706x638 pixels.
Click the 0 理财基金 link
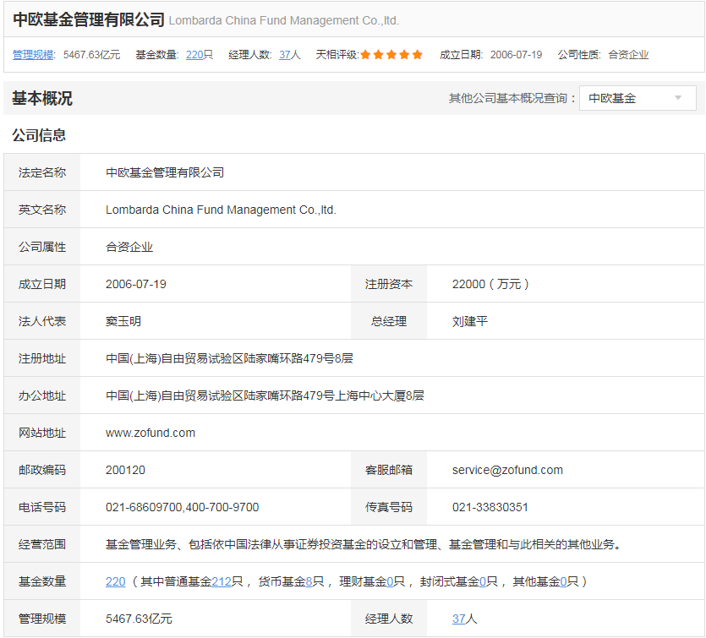[390, 581]
